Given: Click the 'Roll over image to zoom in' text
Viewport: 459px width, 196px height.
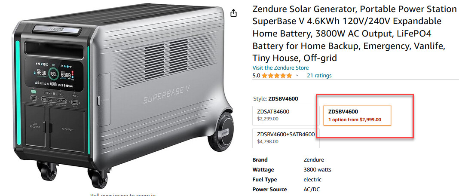Looking at the screenshot, I should click(122, 195).
